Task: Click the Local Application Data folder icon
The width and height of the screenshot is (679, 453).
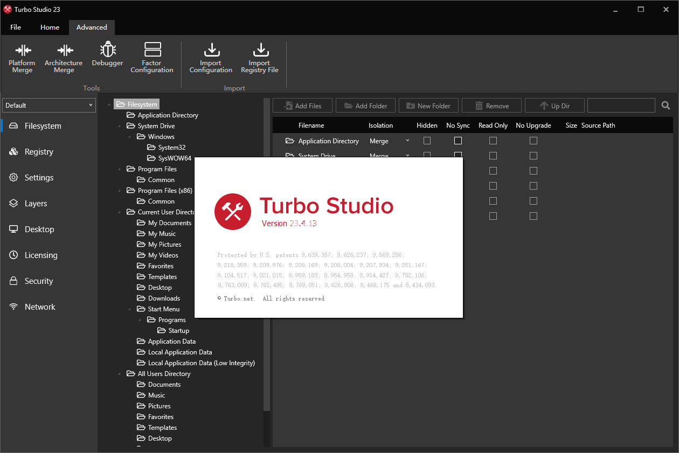Action: pos(141,352)
